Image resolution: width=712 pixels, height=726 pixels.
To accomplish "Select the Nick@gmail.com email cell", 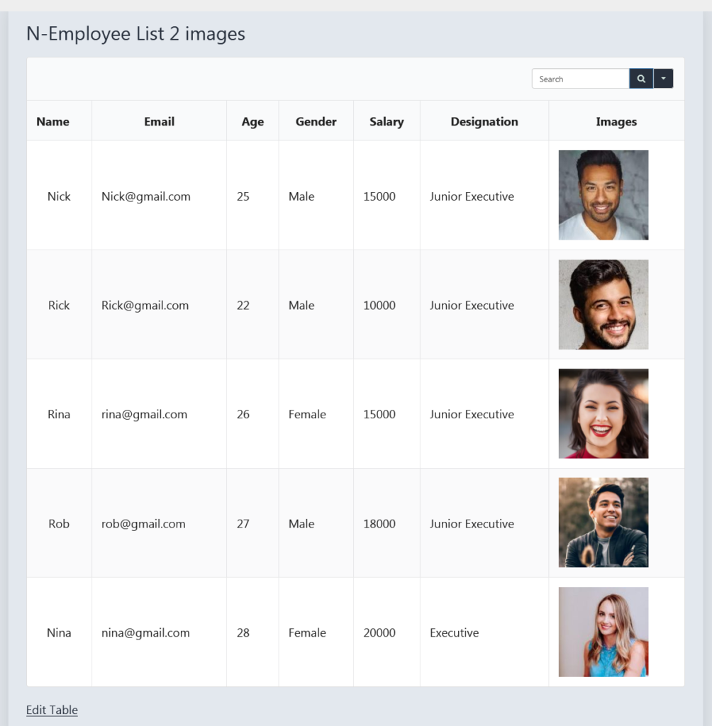I will (x=146, y=196).
